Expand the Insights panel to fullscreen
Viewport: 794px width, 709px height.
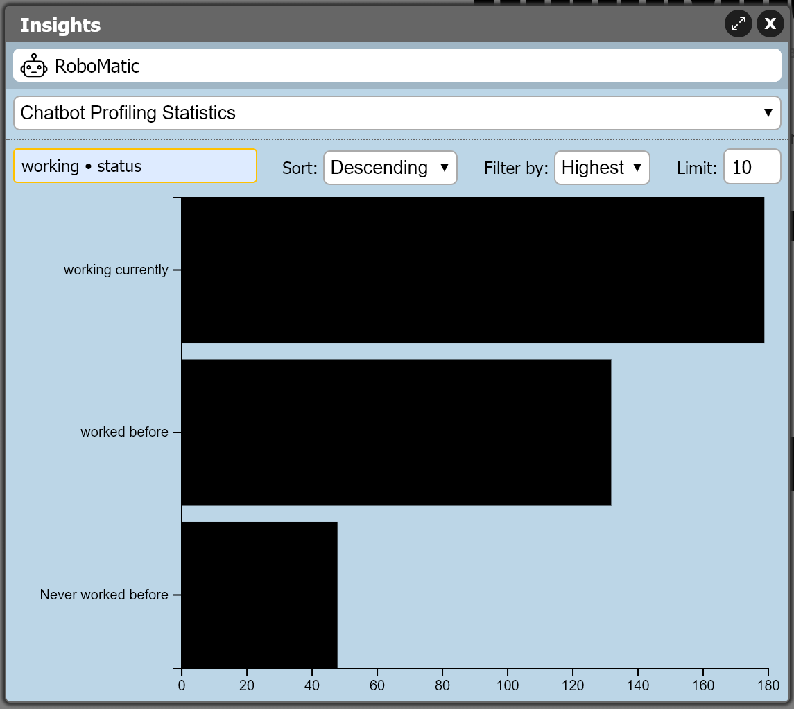[739, 24]
